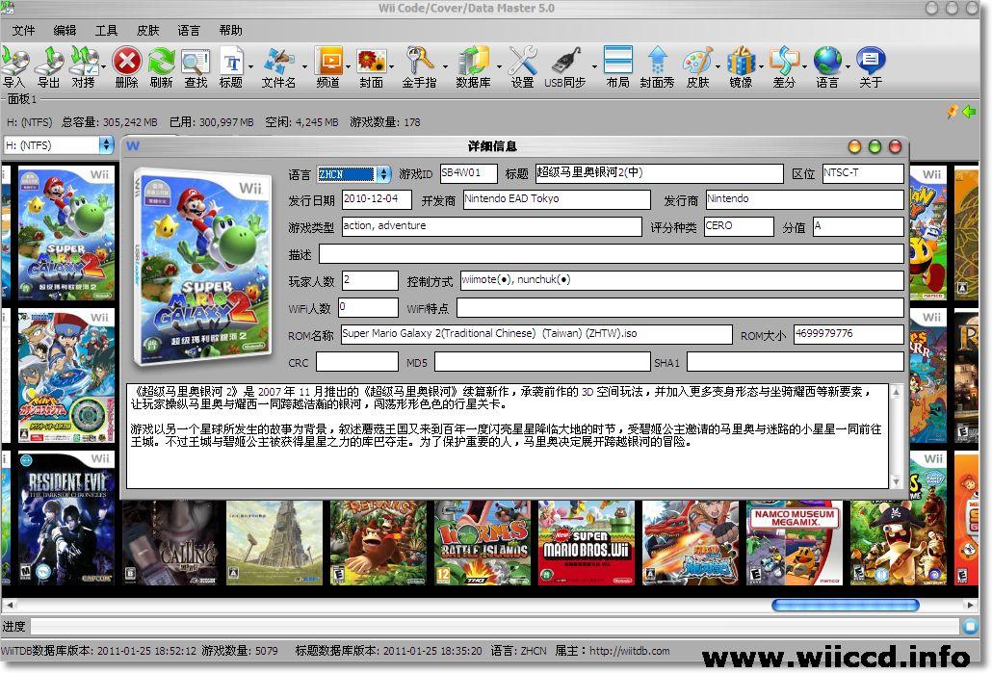This screenshot has width=992, height=673.
Task: Click scroll-down arrow of description text box
Action: coord(896,481)
